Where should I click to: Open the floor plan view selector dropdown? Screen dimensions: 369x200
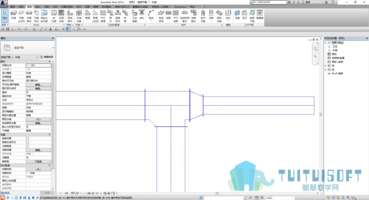pyautogui.click(x=19, y=57)
